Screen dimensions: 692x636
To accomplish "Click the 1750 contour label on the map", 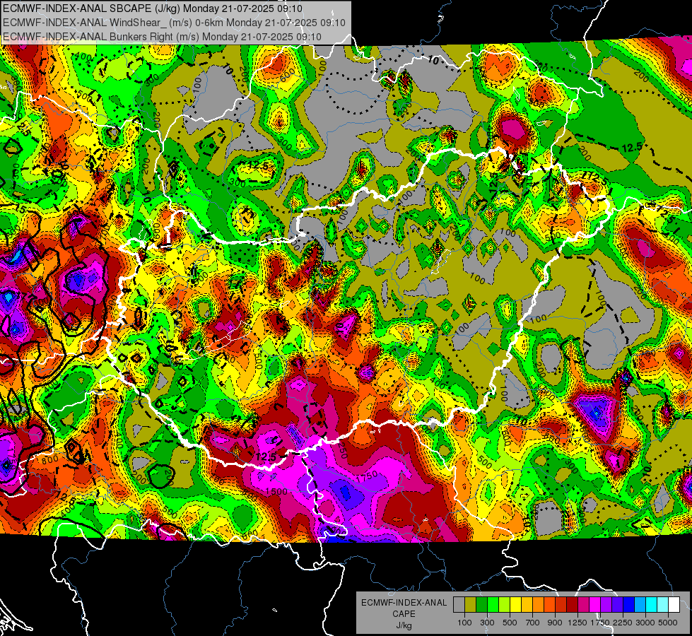I will coord(366,476).
